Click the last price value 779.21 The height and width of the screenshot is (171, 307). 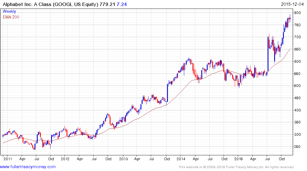(x=107, y=4)
